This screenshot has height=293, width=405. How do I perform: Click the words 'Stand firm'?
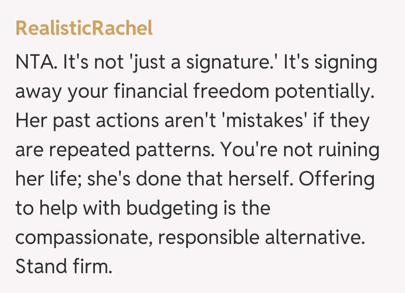coord(64,267)
